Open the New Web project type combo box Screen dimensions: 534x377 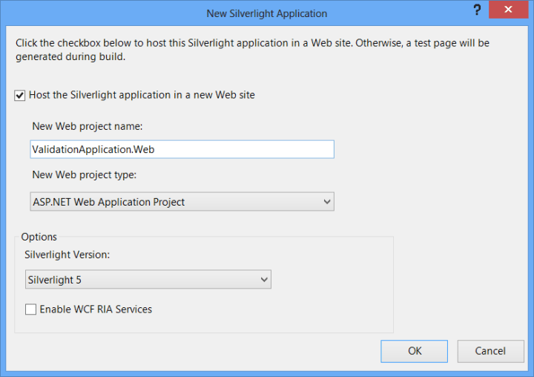coord(182,202)
